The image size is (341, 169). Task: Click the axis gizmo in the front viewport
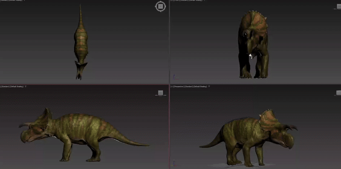pyautogui.click(x=174, y=77)
